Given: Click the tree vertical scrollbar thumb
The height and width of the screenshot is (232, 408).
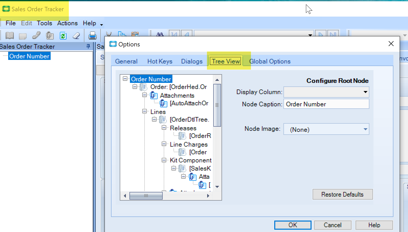Looking at the screenshot, I should click(217, 105).
